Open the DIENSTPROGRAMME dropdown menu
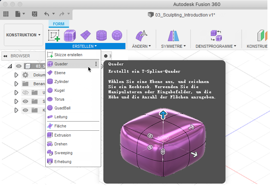270x188 pixels. pos(216,46)
